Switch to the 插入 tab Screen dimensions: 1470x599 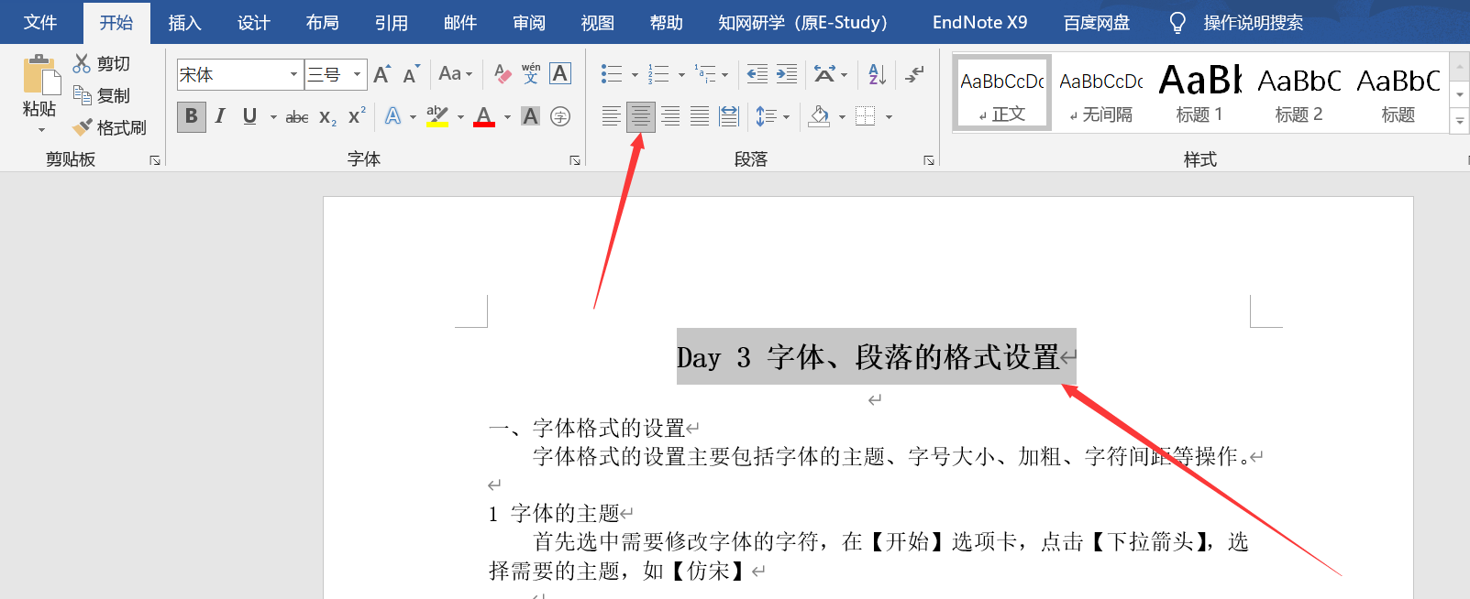point(184,22)
